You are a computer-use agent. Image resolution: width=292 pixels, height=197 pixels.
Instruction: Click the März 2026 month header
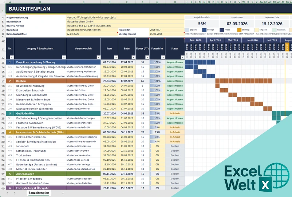click(x=196, y=40)
